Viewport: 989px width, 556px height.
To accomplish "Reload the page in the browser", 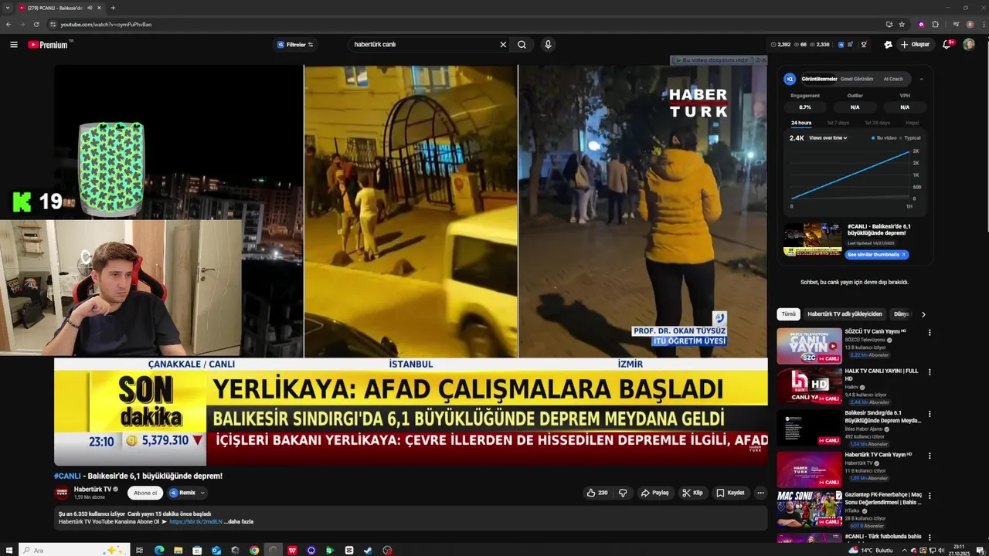I will click(x=36, y=24).
